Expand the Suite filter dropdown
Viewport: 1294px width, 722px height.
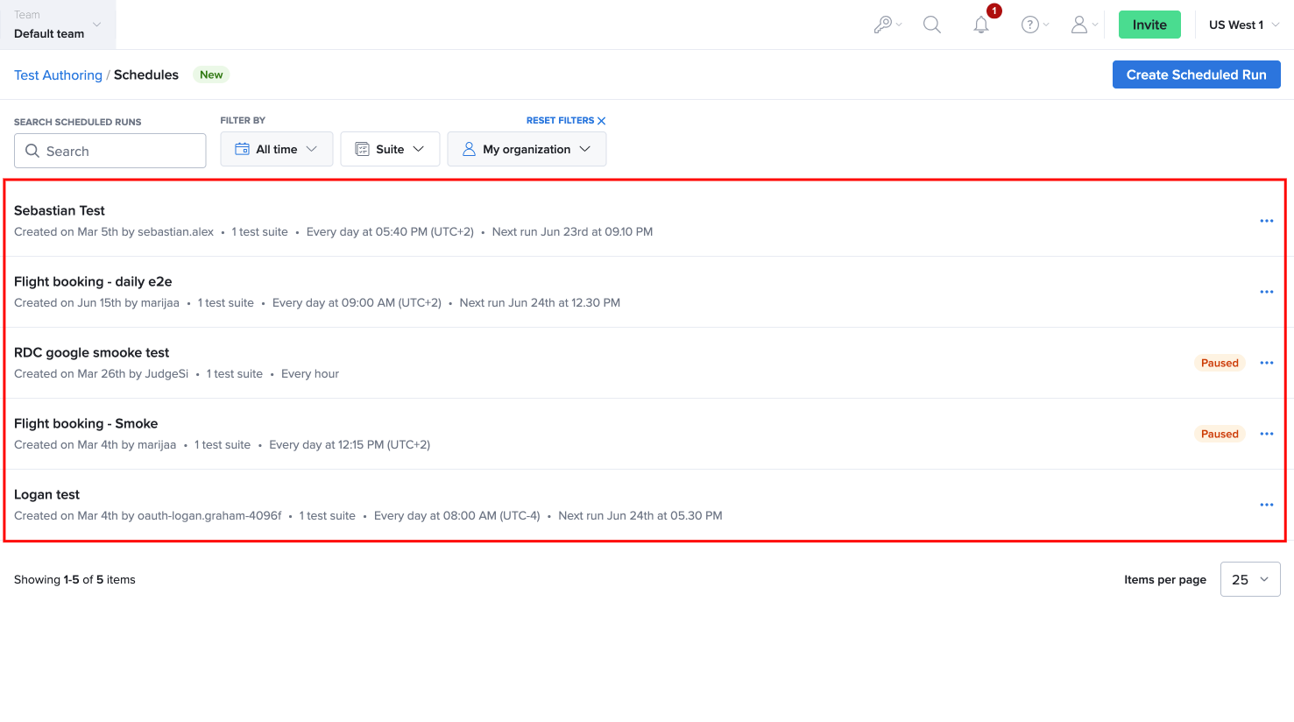pos(390,149)
